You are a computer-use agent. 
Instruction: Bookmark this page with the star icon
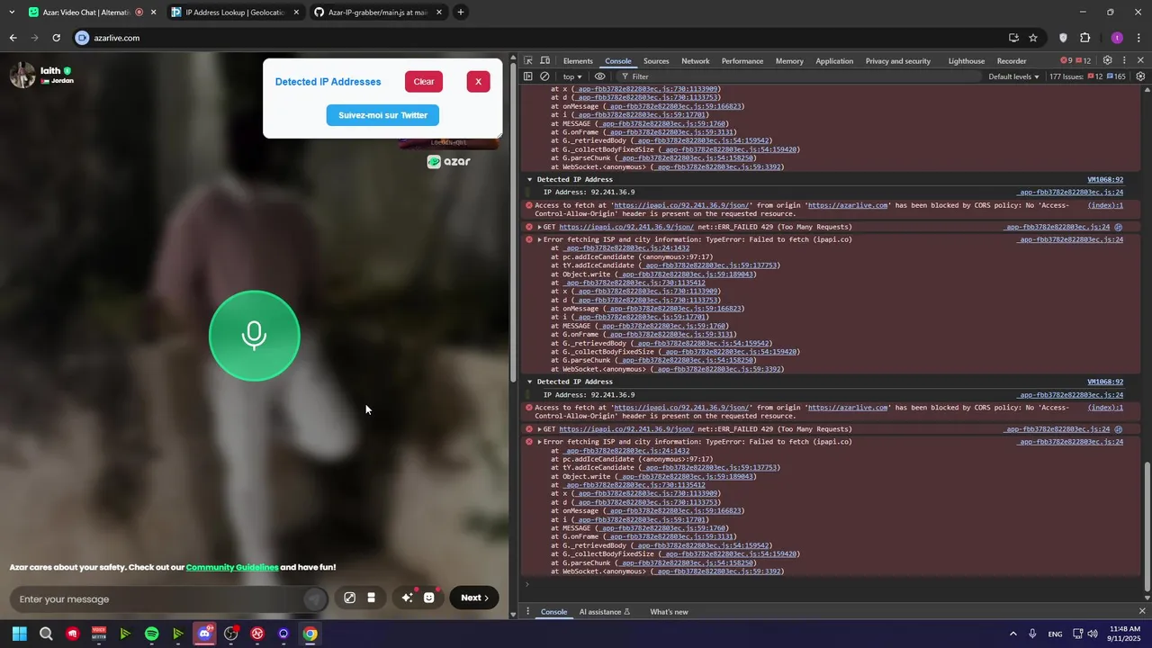(1033, 38)
